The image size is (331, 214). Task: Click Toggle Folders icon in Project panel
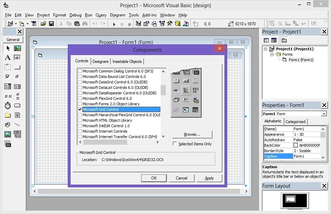[284, 40]
